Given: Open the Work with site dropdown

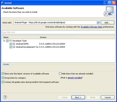Looking at the screenshot, I should (98, 23).
